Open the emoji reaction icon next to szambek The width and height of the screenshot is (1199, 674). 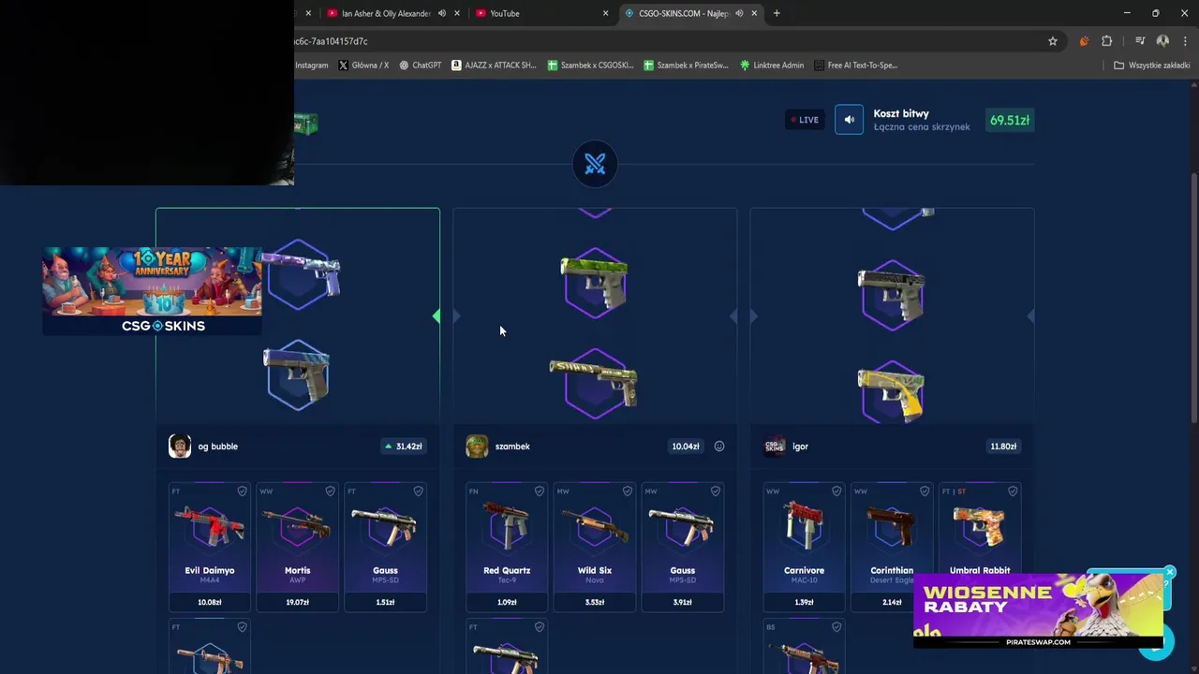point(719,447)
